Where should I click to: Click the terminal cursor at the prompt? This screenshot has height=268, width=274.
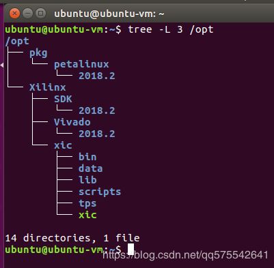(131, 249)
